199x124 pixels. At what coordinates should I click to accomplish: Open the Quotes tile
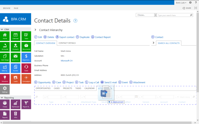(x=15, y=68)
